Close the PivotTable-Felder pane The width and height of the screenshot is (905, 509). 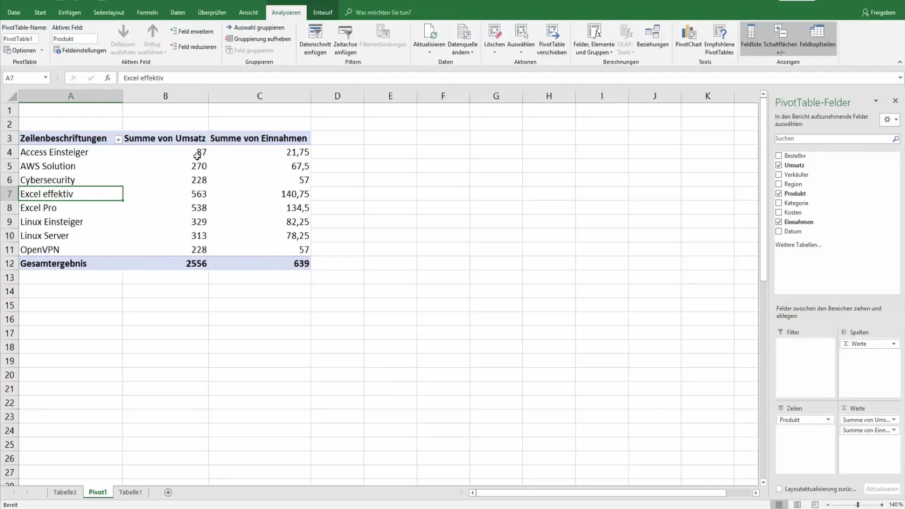pyautogui.click(x=895, y=101)
